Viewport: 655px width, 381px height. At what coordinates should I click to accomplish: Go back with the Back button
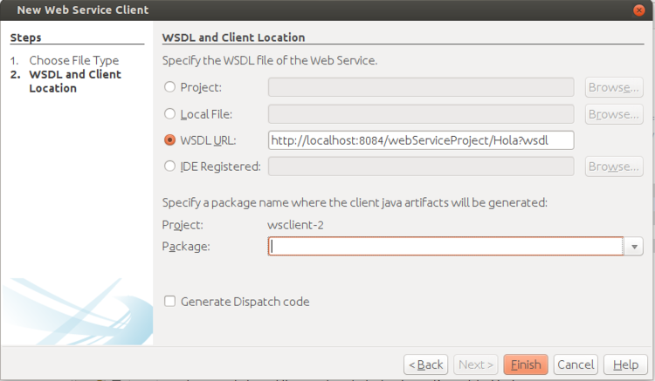[x=425, y=364]
